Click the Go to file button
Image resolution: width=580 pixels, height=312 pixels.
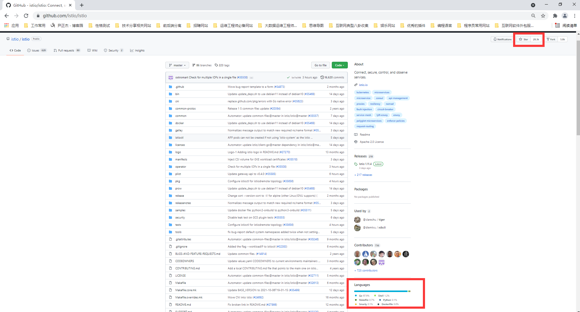320,65
